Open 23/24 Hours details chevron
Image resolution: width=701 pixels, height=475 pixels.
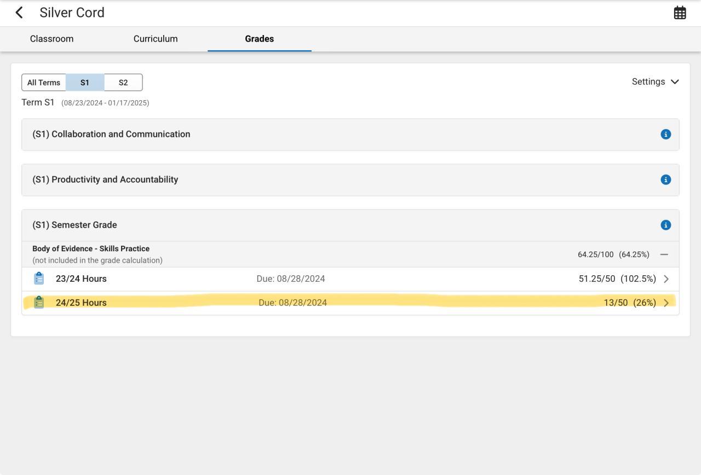point(666,279)
